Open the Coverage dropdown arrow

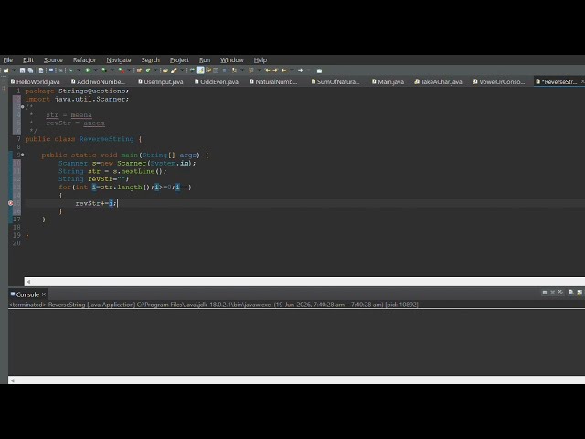[x=112, y=70]
